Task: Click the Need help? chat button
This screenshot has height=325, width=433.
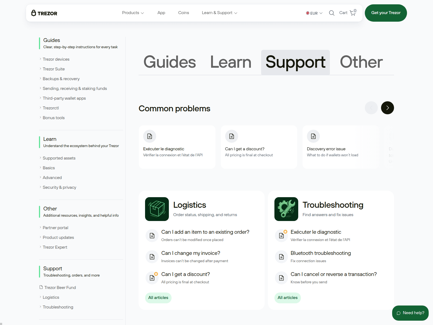Action: (x=410, y=313)
